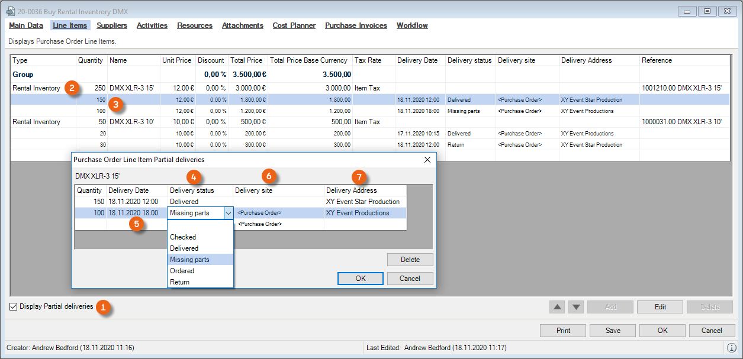Open the Delivery status dropdown arrow

228,213
